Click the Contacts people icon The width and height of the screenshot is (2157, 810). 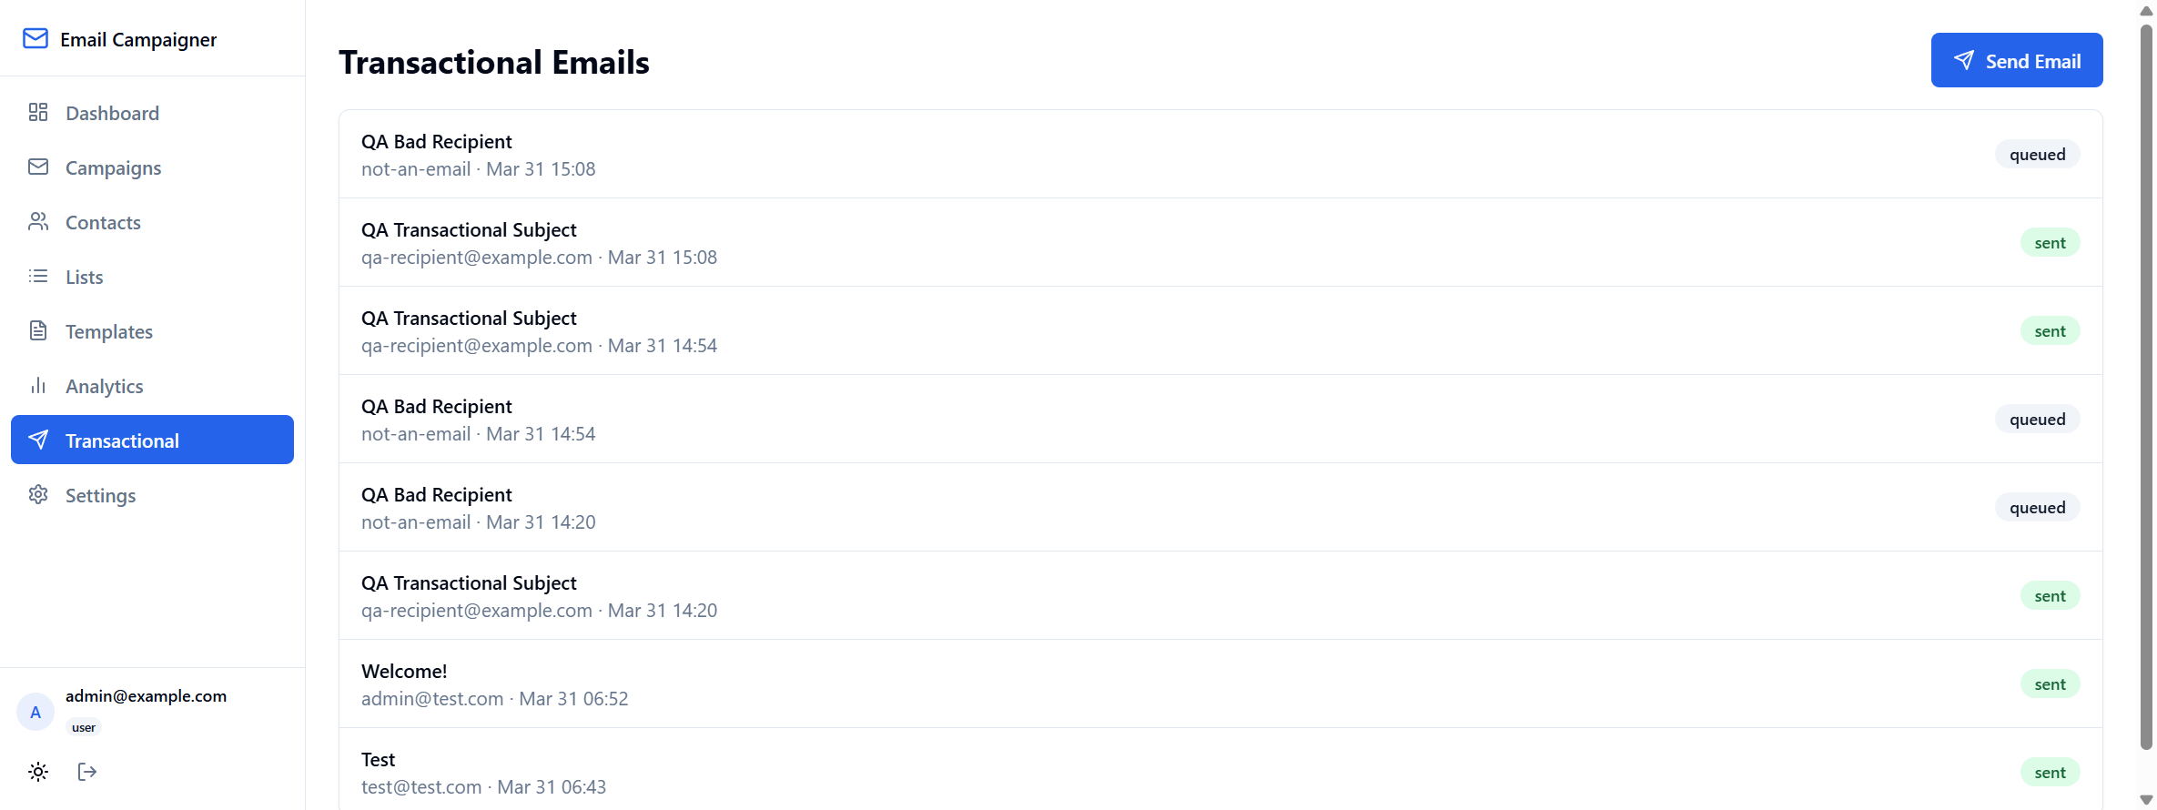tap(38, 221)
